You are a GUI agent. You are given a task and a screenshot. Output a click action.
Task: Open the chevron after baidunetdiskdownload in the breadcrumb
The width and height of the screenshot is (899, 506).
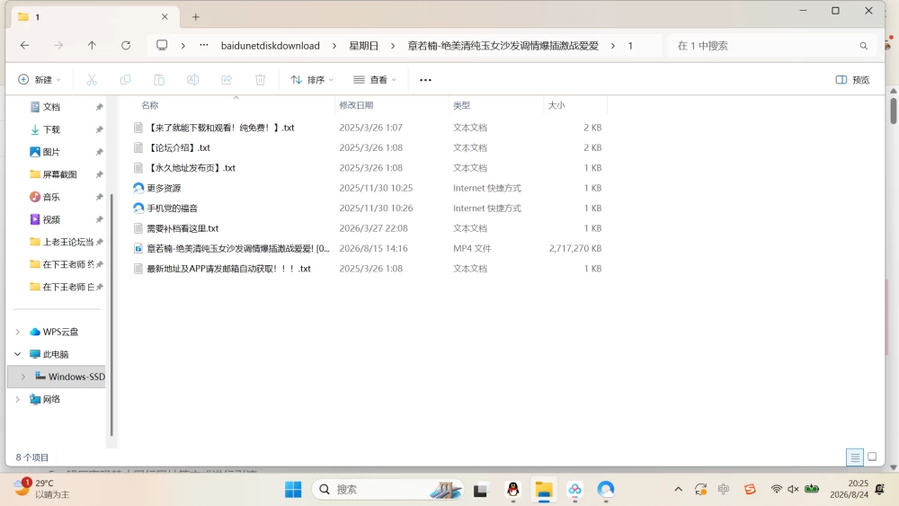point(334,46)
